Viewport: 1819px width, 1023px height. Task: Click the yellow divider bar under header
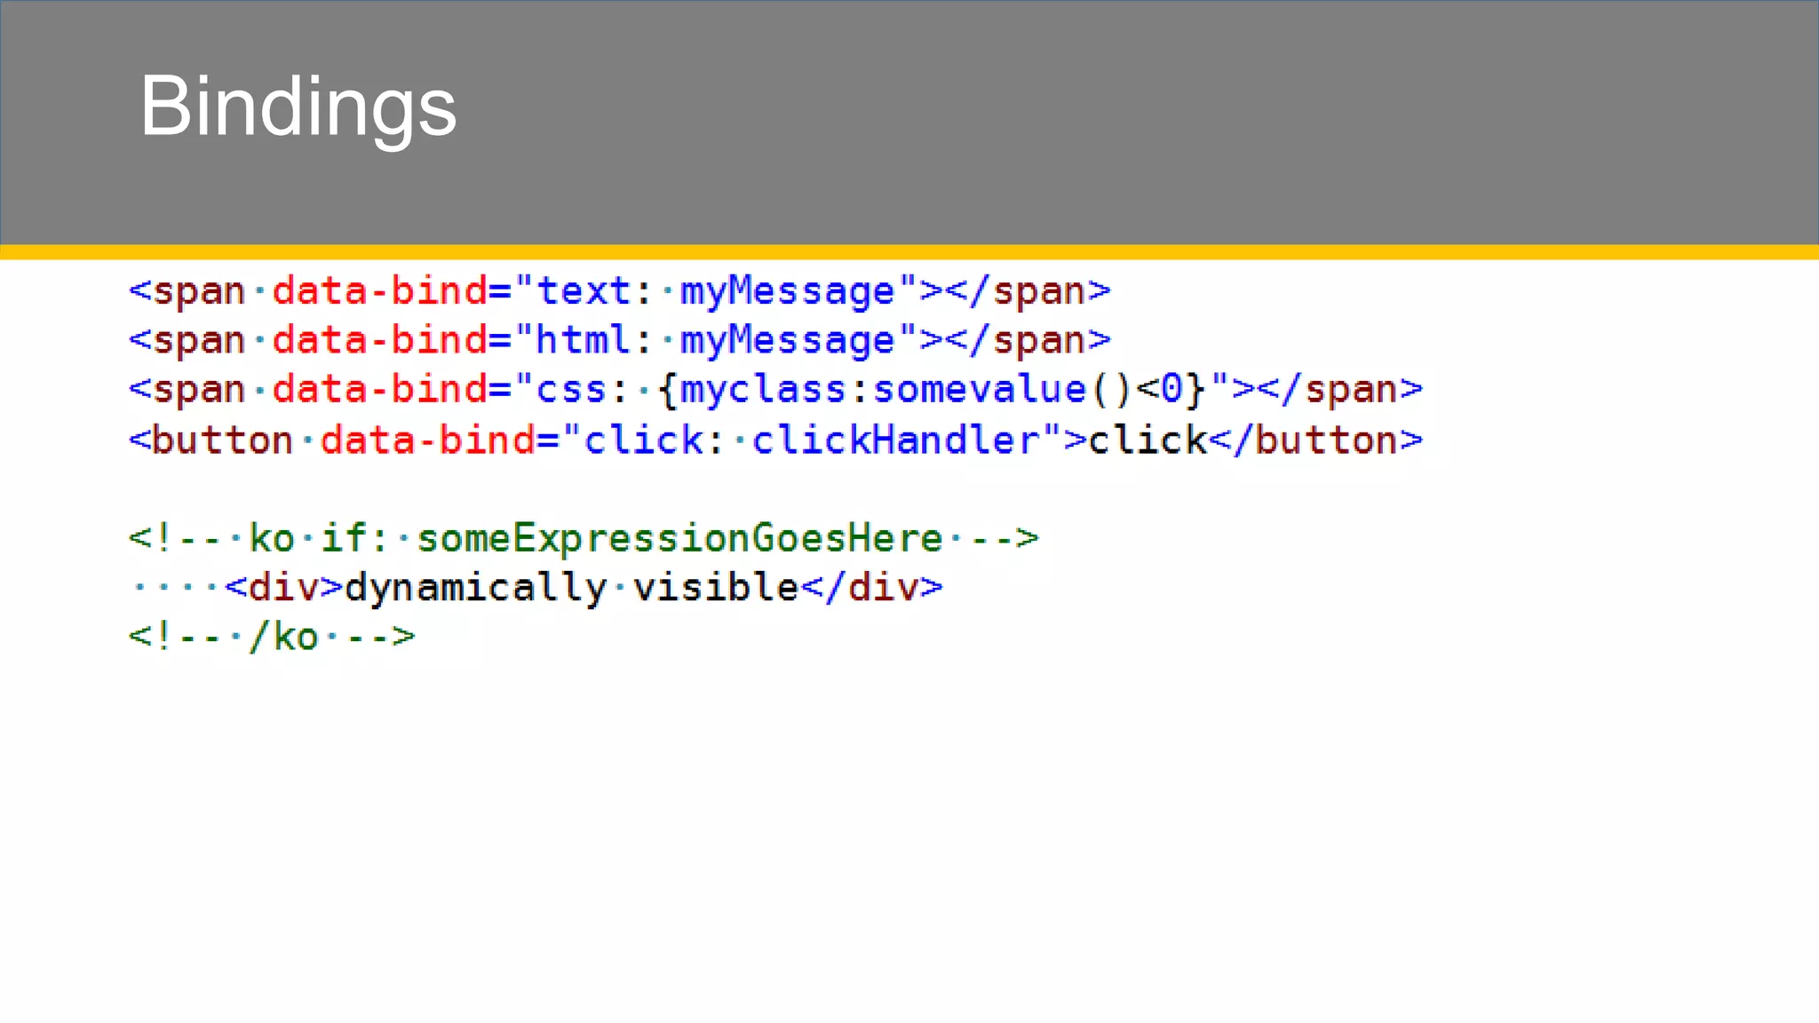click(909, 252)
